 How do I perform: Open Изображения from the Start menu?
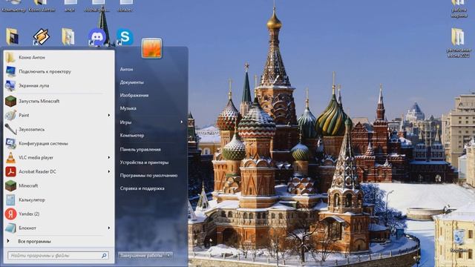pos(134,96)
